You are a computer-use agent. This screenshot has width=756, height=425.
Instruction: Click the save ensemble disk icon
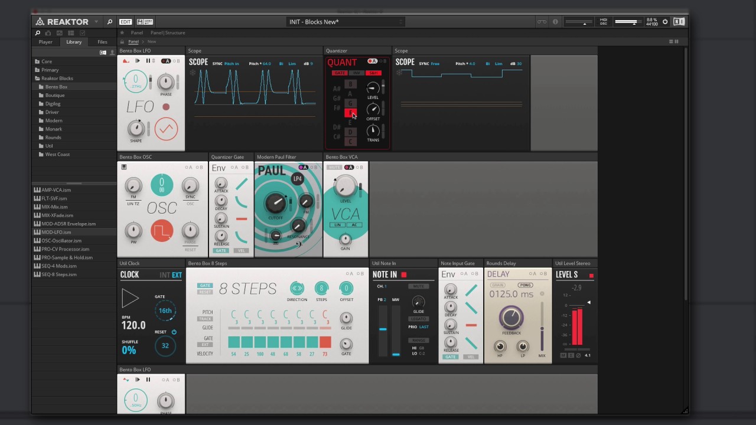pos(140,22)
